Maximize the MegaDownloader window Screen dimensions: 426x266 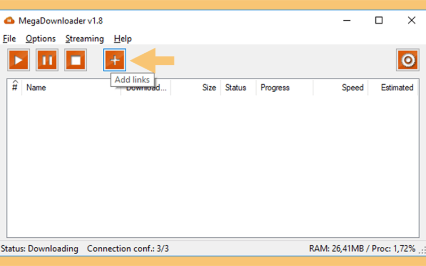click(x=379, y=20)
